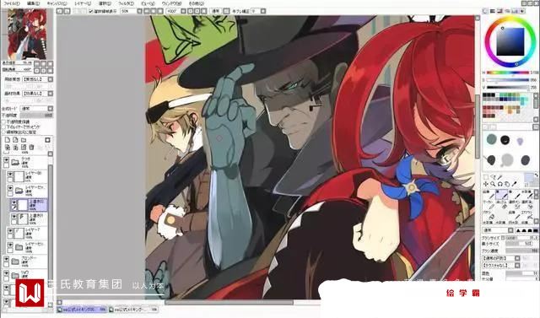
Task: Select the 鉛筆 pencil brush tool
Action: coord(489,195)
